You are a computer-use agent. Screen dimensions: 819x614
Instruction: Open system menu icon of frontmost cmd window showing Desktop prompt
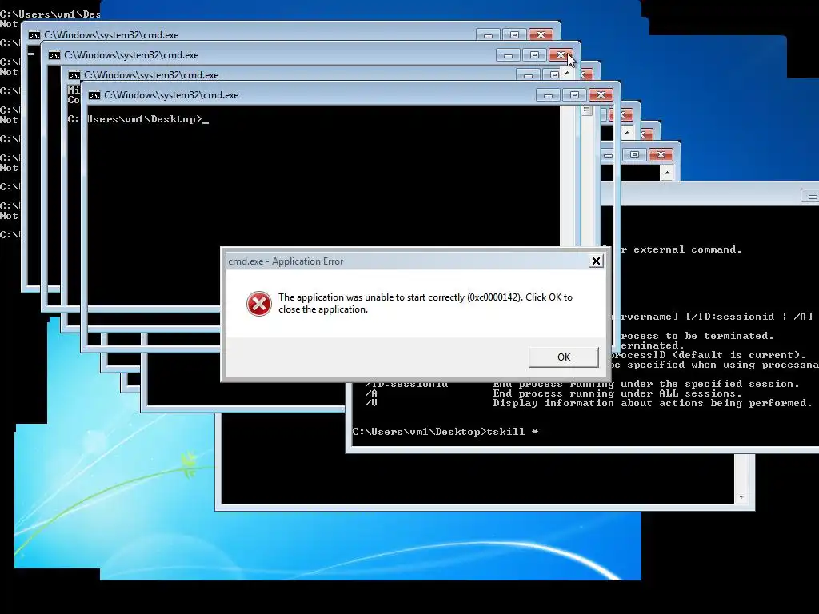click(94, 95)
